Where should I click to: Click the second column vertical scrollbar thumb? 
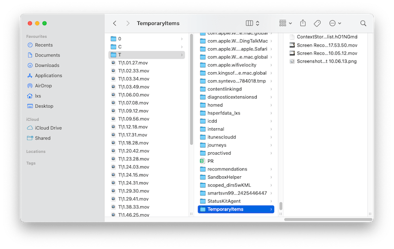coord(281,206)
